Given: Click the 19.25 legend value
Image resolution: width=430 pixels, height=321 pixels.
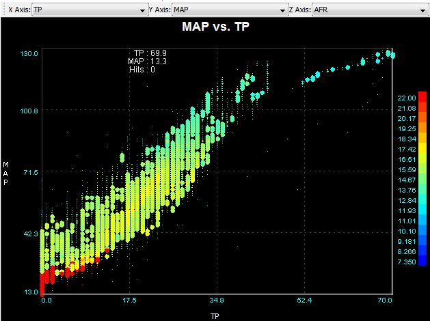Looking at the screenshot, I should (x=407, y=128).
